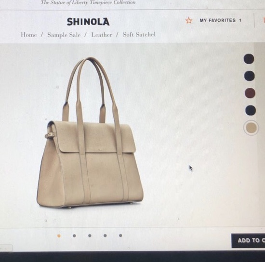Click the Shinola logo
This screenshot has height=262, width=265.
coord(88,22)
